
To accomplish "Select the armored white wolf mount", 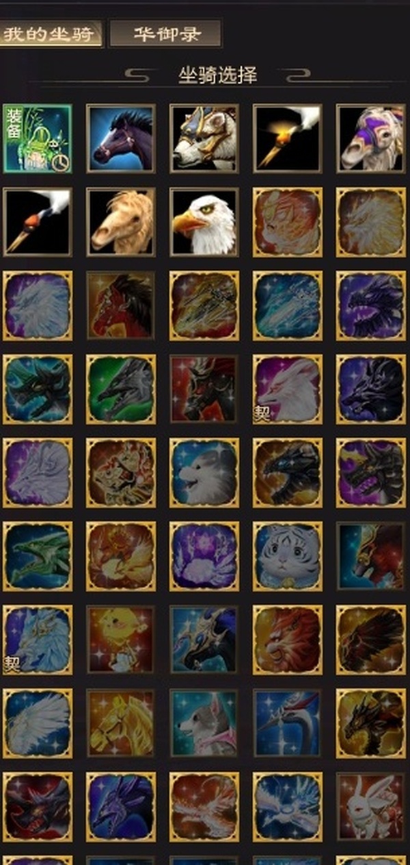I will [x=204, y=138].
